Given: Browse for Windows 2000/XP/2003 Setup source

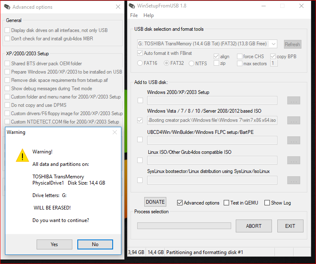Looking at the screenshot, I should coord(294,100).
